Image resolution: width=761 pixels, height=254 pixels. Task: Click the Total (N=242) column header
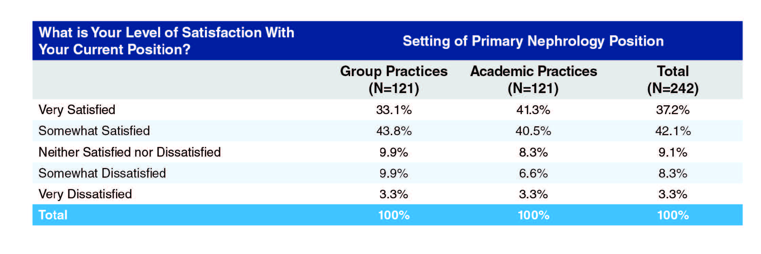click(x=673, y=80)
